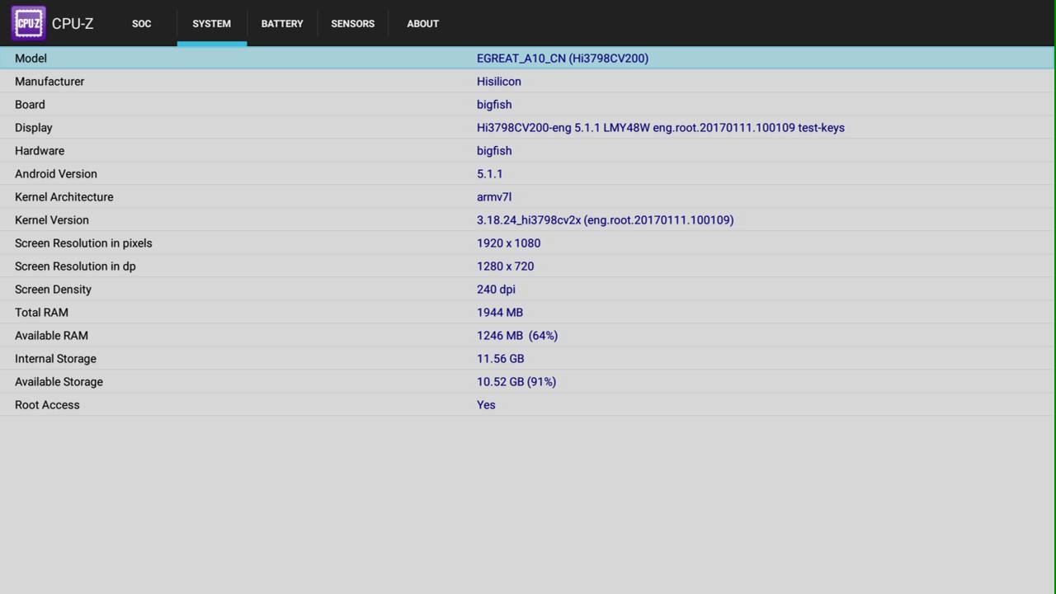The width and height of the screenshot is (1056, 594).
Task: Select the Screen Density label
Action: click(53, 290)
